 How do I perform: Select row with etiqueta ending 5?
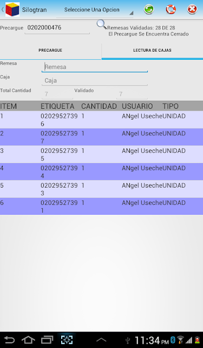tap(101, 154)
